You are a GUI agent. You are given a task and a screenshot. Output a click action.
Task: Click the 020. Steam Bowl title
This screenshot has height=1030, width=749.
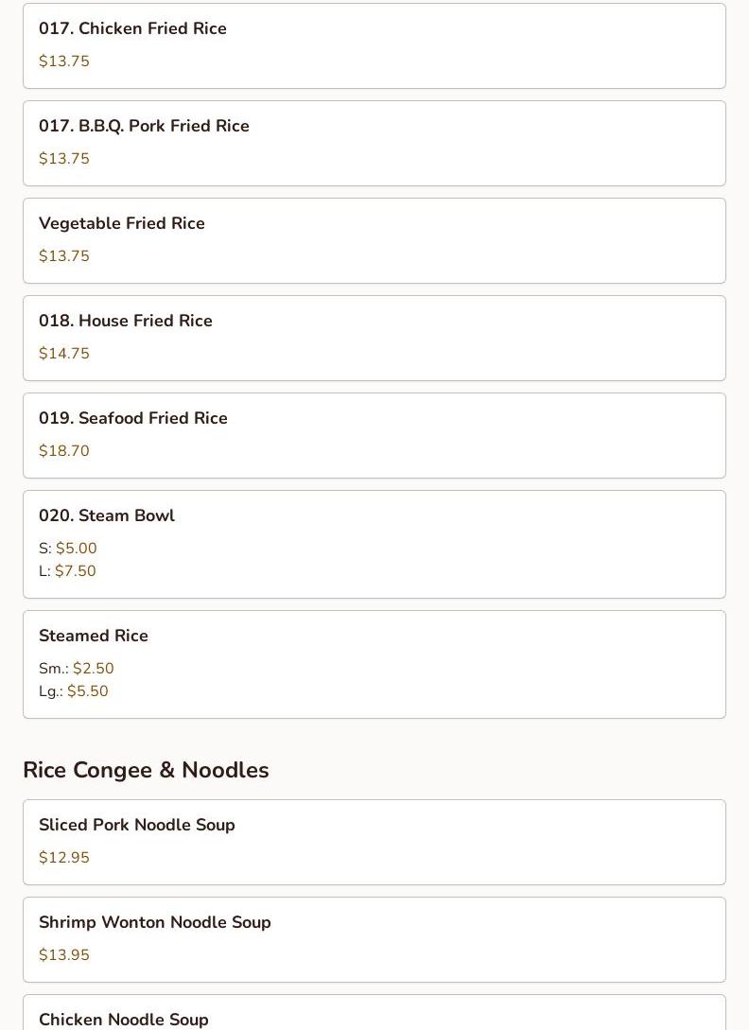[107, 515]
